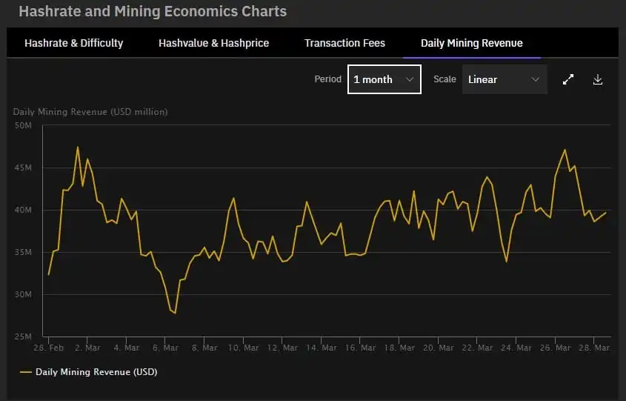This screenshot has height=401, width=626.
Task: Select the Transaction Fees tab
Action: (344, 43)
